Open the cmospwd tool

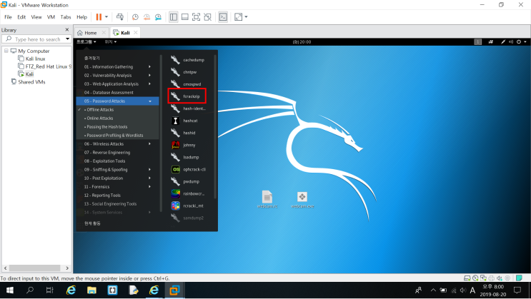(186, 84)
